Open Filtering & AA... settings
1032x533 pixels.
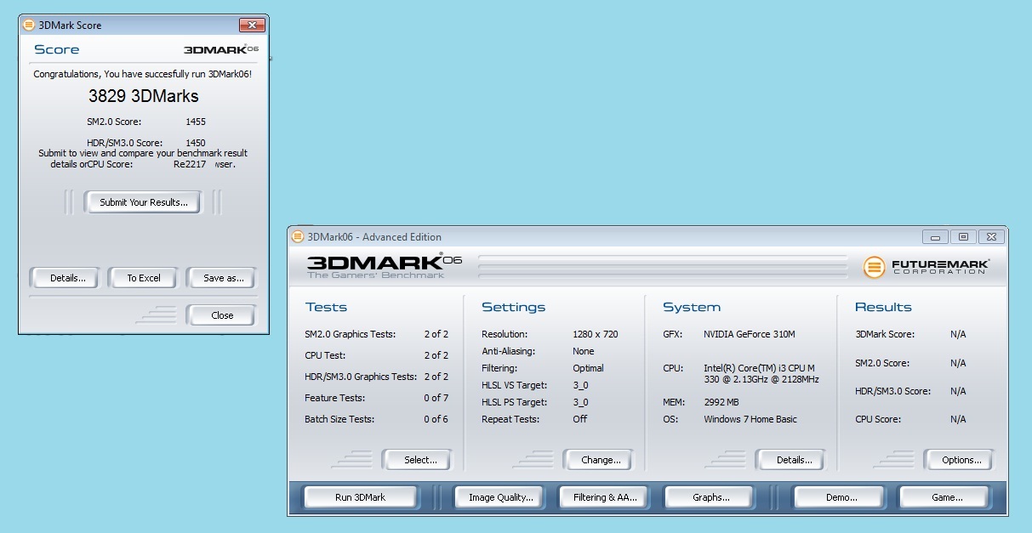[605, 497]
